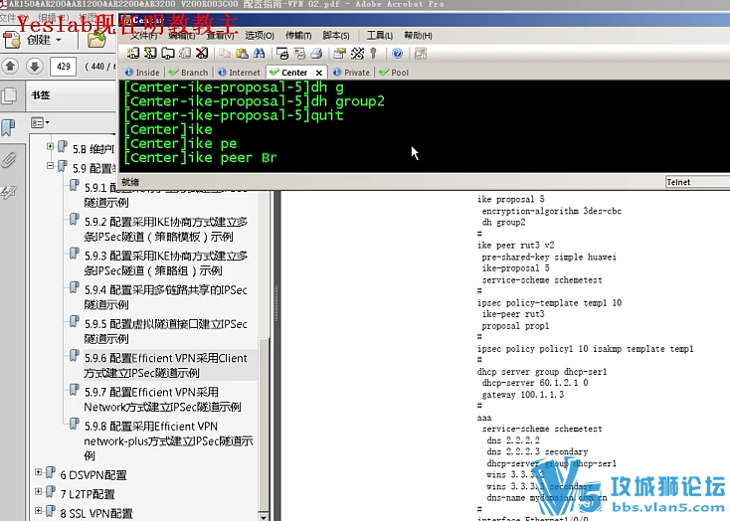The image size is (730, 521).
Task: Click the Disconnect icon with red X
Action: [x=202, y=53]
